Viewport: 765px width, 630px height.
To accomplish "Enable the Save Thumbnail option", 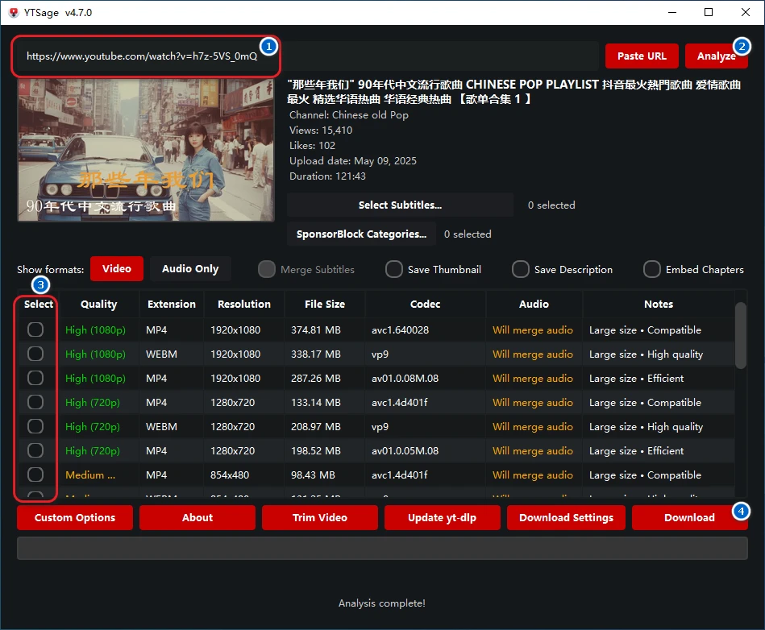I will tap(394, 269).
